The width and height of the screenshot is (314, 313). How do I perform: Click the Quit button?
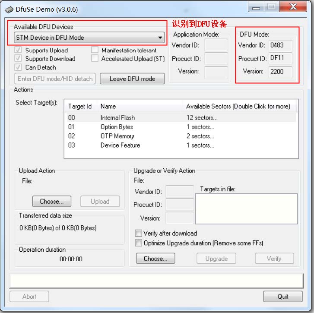(x=283, y=297)
